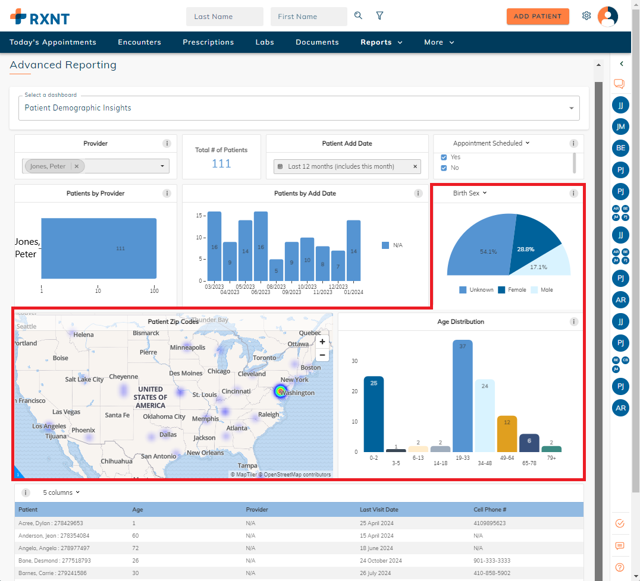Click the ADD PATIENT button

pos(538,17)
